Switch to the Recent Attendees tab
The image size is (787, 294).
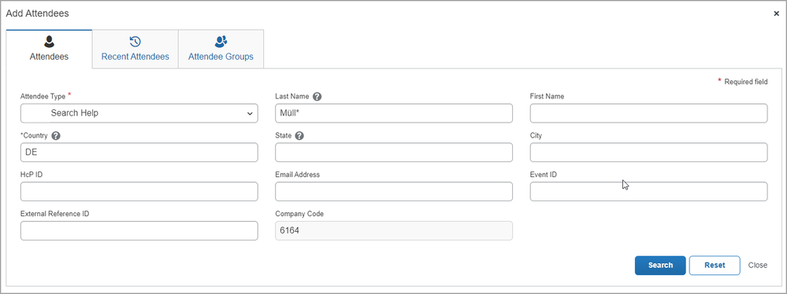pos(135,49)
